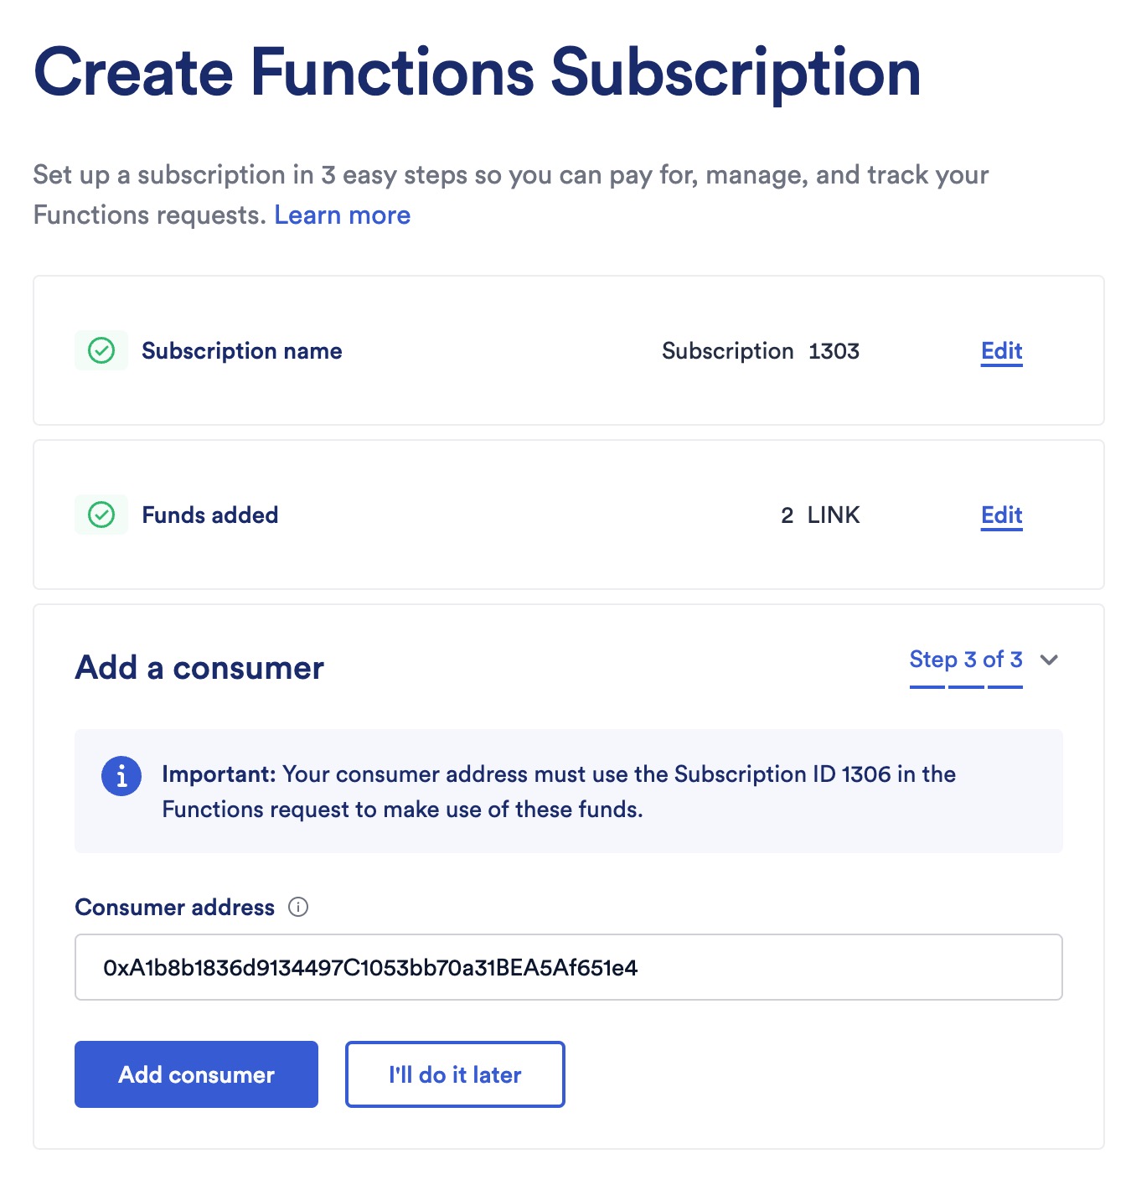Edit the Subscription name
1136x1185 pixels.
point(1000,350)
